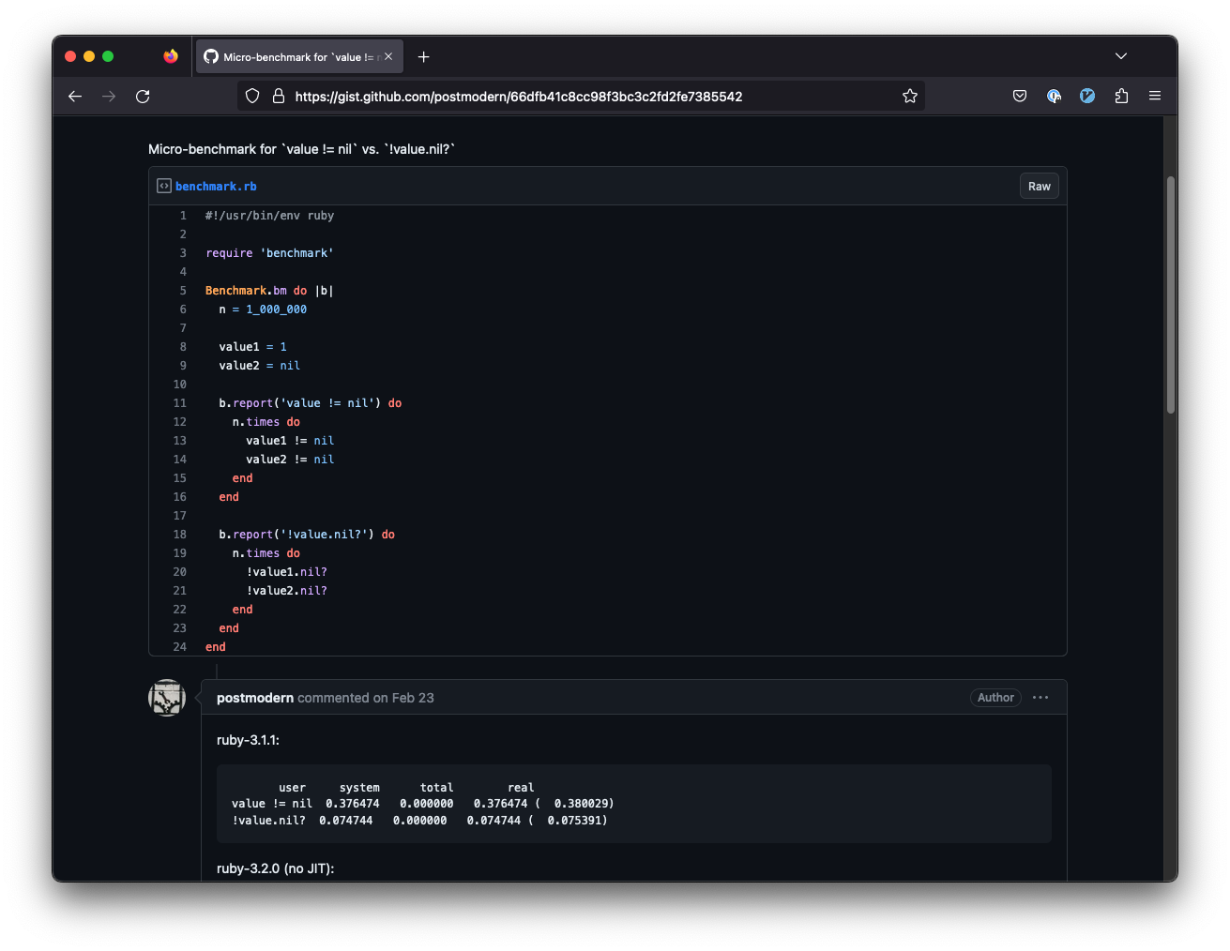Image resolution: width=1230 pixels, height=951 pixels.
Task: Go back with the browser back arrow
Action: 75,96
